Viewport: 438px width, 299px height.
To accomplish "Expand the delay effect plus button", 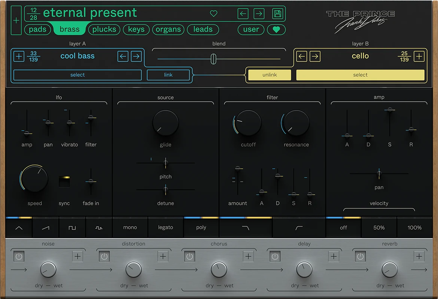I will point(334,256).
